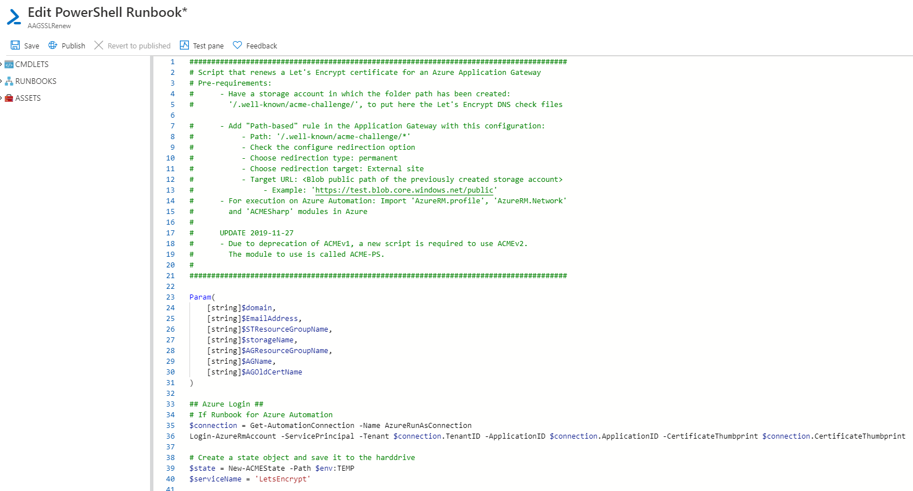Click the Test pane chart icon
The image size is (913, 491).
(184, 45)
